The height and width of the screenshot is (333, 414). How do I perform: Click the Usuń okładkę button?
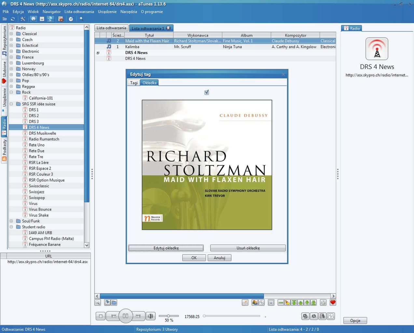248,248
